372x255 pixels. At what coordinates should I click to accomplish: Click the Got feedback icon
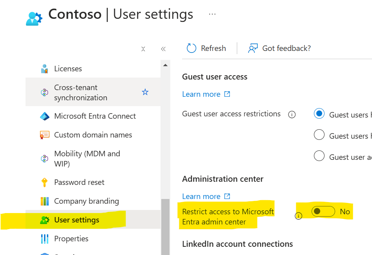pos(253,48)
